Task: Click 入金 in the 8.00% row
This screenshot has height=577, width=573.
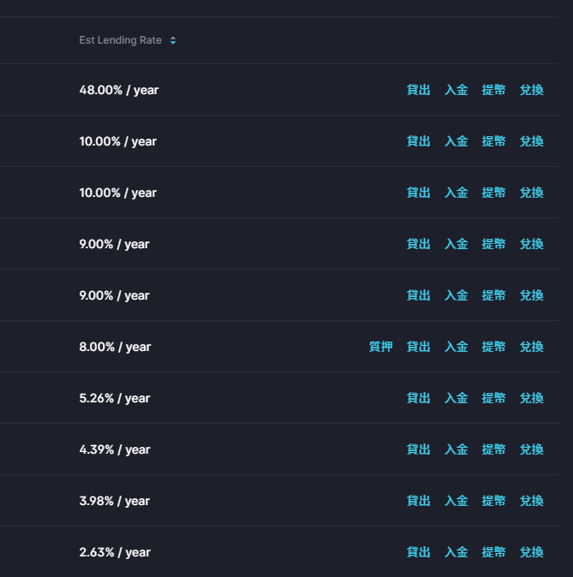Action: (457, 347)
